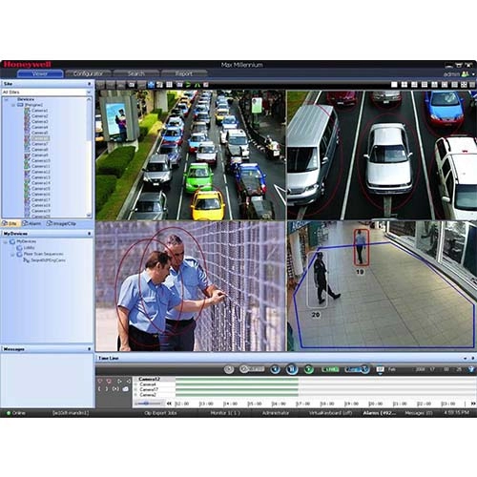
Task: Click the gray pill button left of reverse play
Action: (x=252, y=369)
